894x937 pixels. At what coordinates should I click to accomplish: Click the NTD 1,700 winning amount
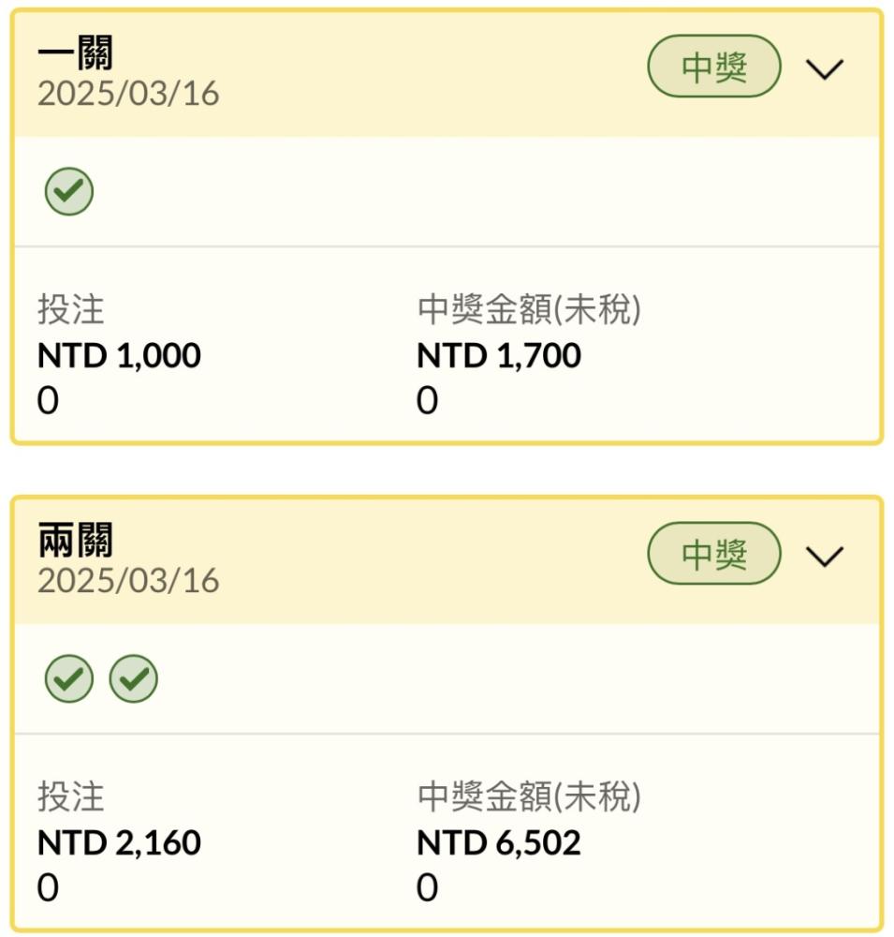click(499, 355)
